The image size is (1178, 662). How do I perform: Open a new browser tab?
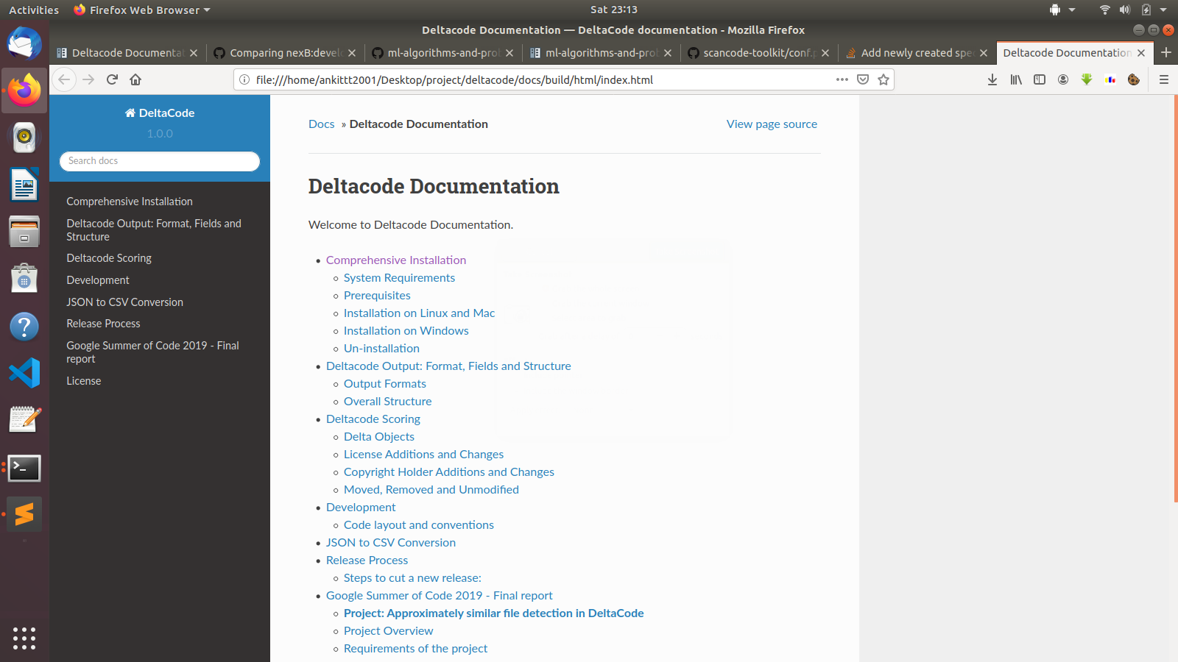[1166, 52]
